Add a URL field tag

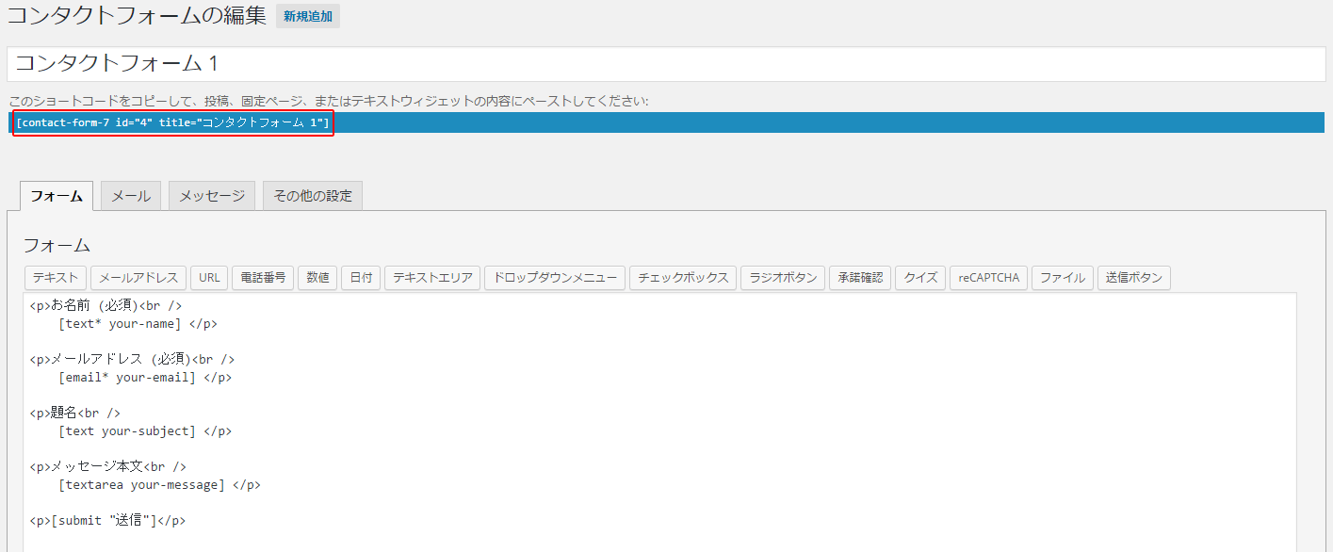tap(209, 278)
